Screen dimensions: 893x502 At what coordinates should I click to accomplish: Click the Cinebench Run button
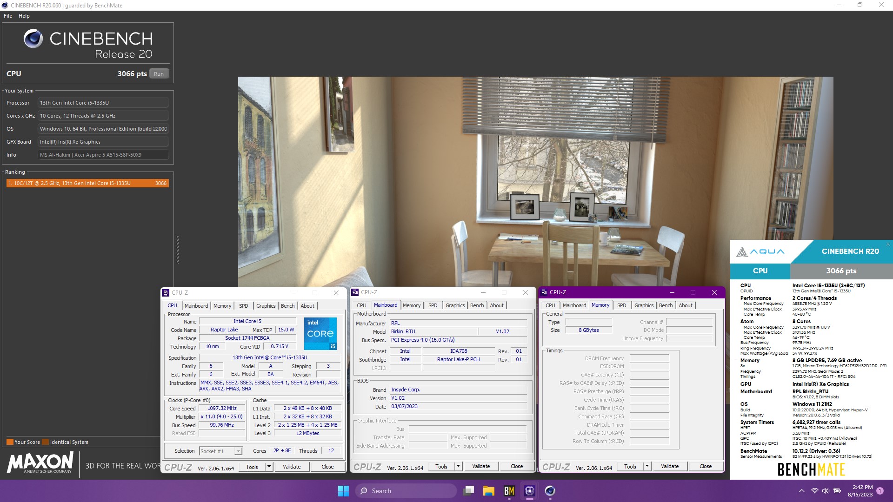tap(159, 74)
